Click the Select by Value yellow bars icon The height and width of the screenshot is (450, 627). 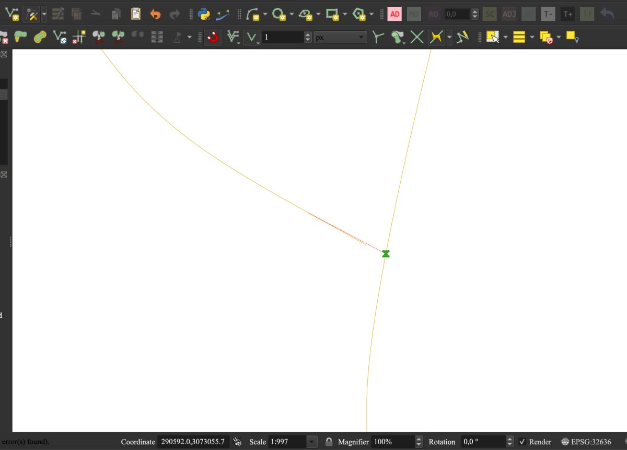point(519,37)
